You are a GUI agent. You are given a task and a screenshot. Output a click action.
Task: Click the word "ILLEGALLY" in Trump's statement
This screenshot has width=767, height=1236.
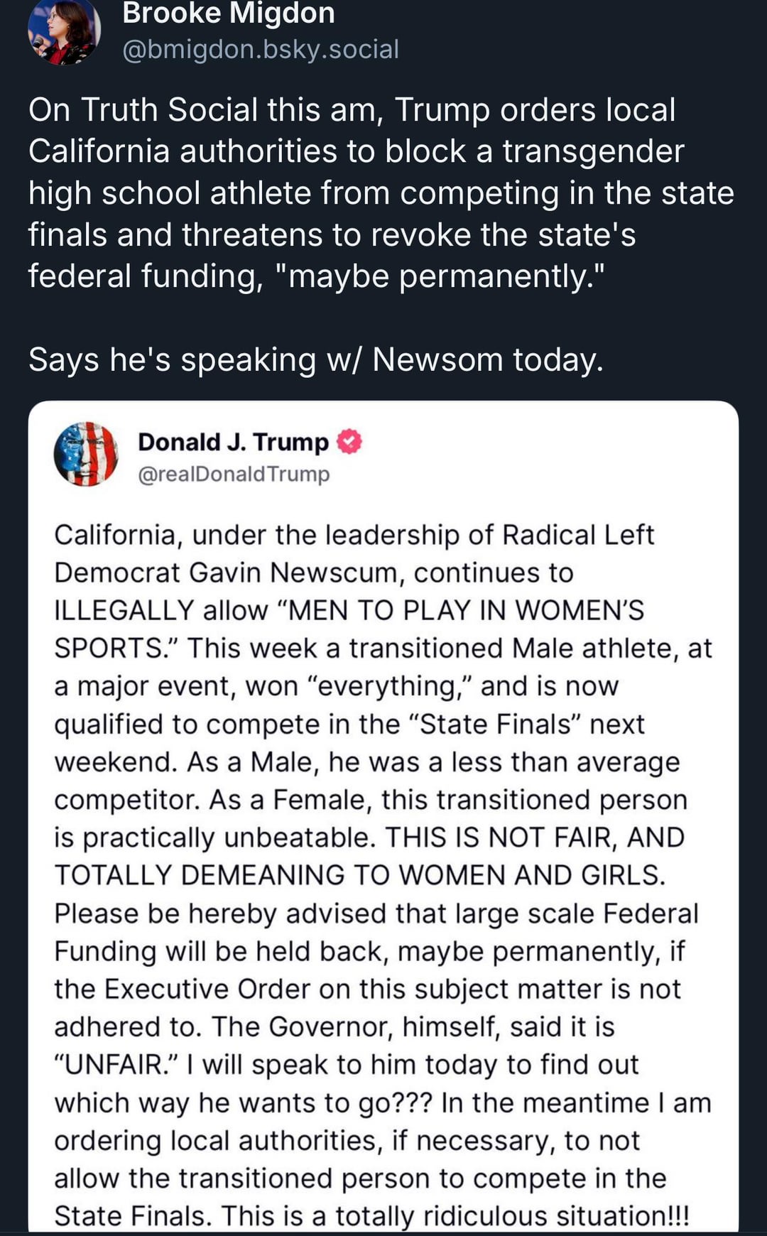click(x=124, y=611)
